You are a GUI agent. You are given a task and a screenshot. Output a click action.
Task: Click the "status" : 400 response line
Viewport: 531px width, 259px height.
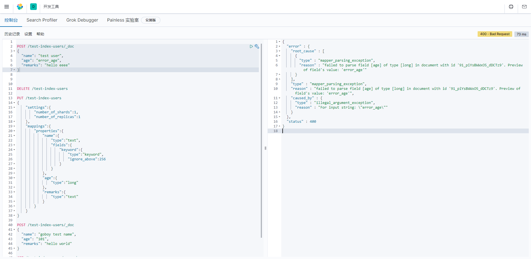[301, 122]
